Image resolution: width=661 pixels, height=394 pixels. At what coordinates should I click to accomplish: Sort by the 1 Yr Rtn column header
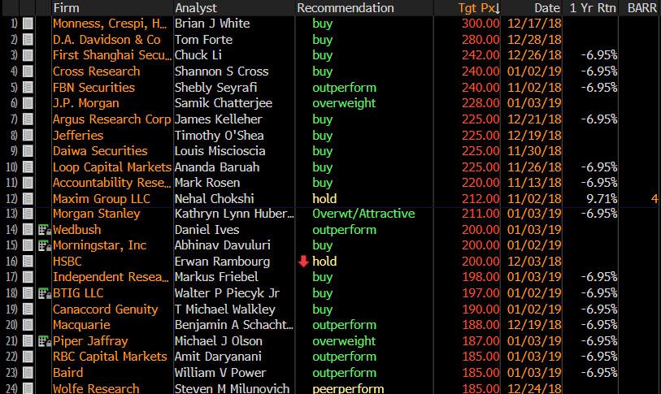(x=592, y=8)
